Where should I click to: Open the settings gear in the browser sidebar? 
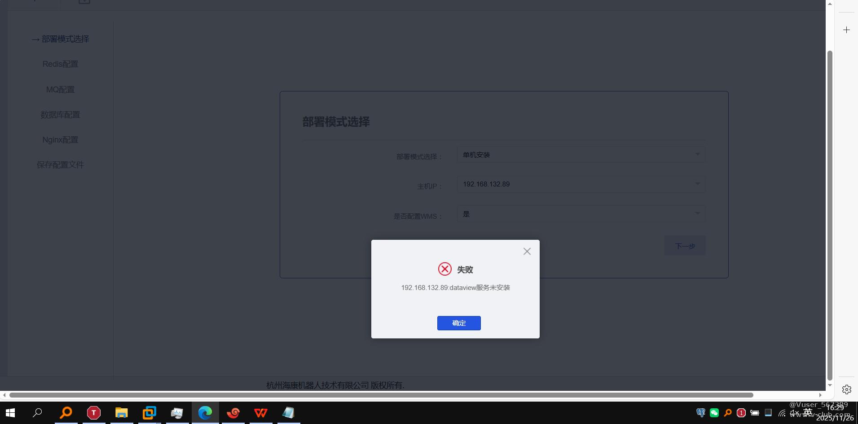846,389
